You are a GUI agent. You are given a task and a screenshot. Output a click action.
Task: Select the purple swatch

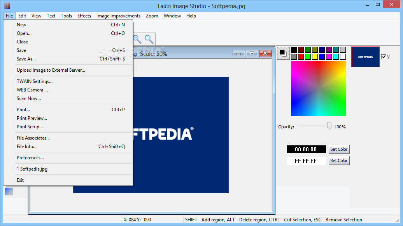point(329,50)
